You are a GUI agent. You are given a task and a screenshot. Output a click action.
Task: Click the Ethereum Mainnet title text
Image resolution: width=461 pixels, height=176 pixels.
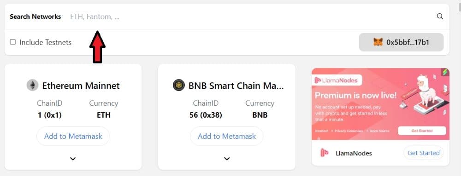coord(81,86)
